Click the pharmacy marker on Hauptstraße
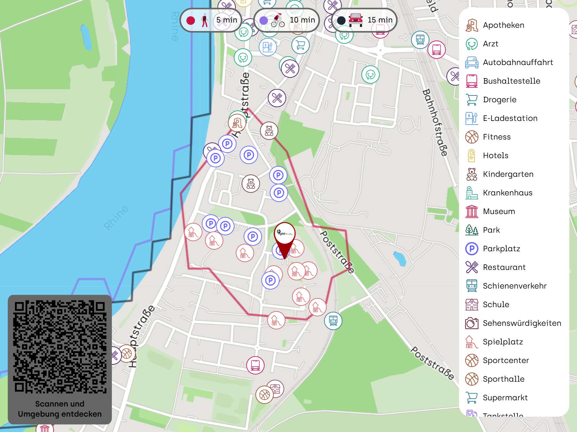Viewport: 577px width, 432px height. pyautogui.click(x=237, y=123)
